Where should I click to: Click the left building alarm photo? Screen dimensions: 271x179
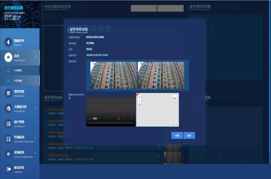point(113,75)
